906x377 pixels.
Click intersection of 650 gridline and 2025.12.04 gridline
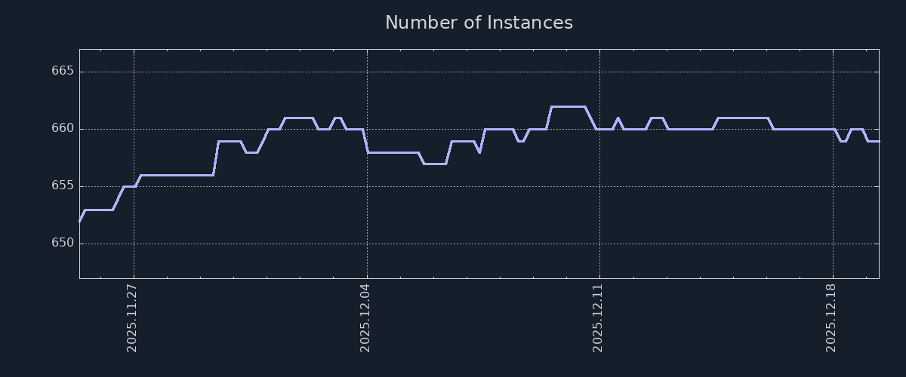(367, 244)
